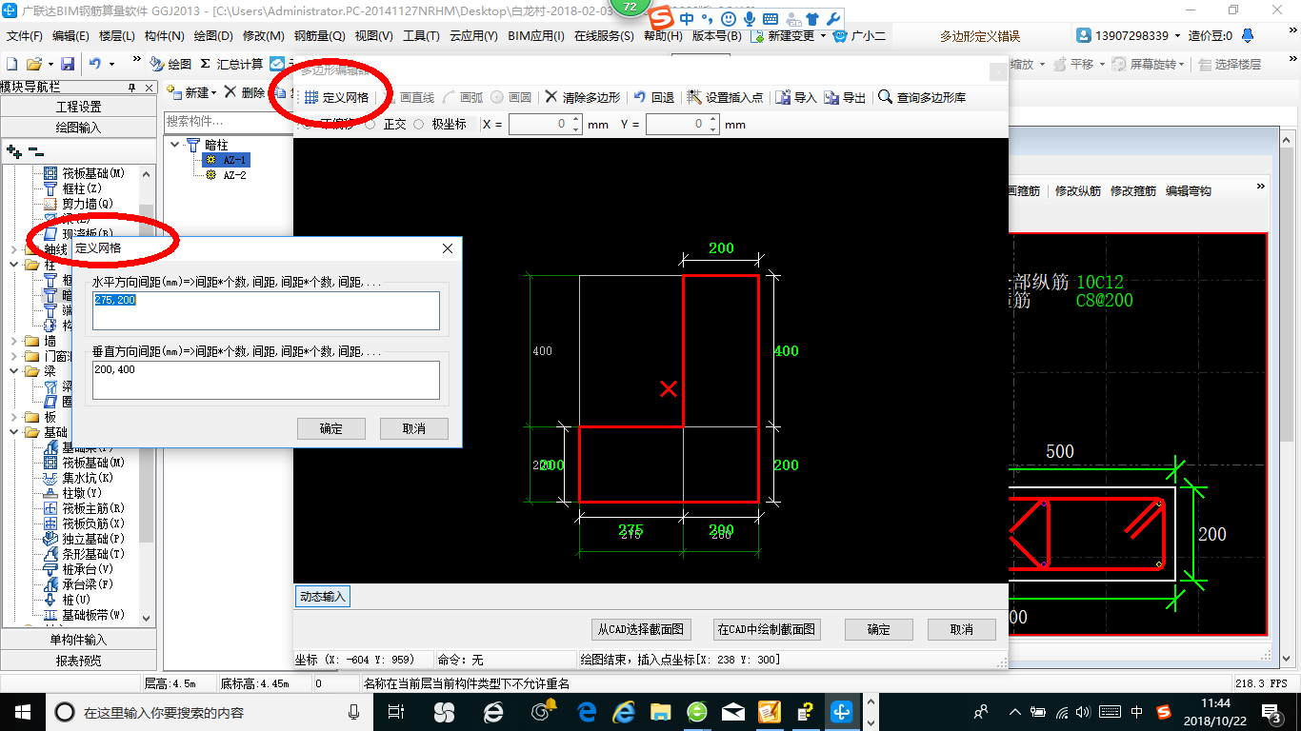Click the 回退 undo tool in polygon editor
This screenshot has height=731, width=1301.
[x=653, y=97]
